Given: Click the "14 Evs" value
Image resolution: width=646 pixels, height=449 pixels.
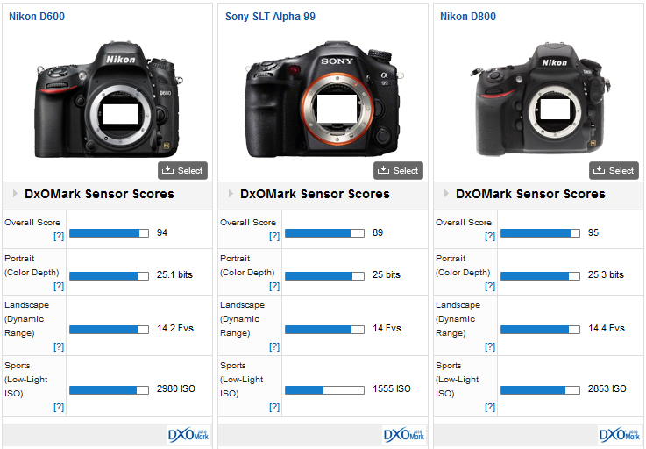Looking at the screenshot, I should [x=387, y=328].
